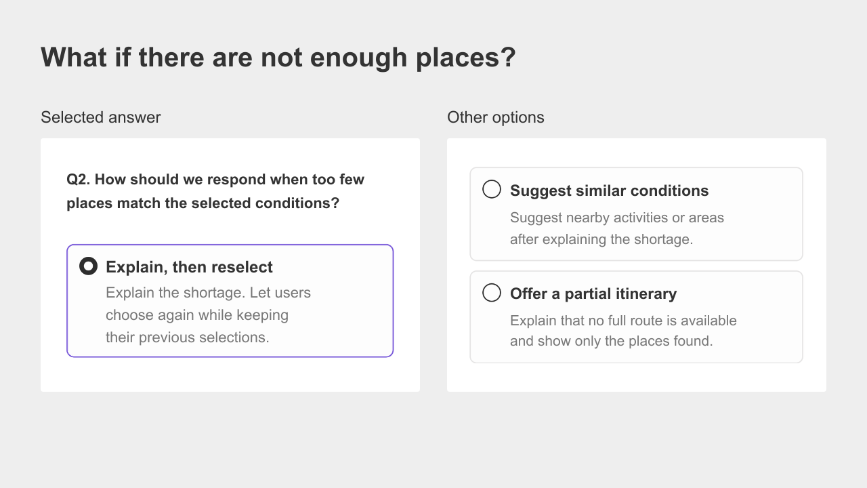867x488 pixels.
Task: Click 'and show only the places found.' line
Action: [612, 341]
